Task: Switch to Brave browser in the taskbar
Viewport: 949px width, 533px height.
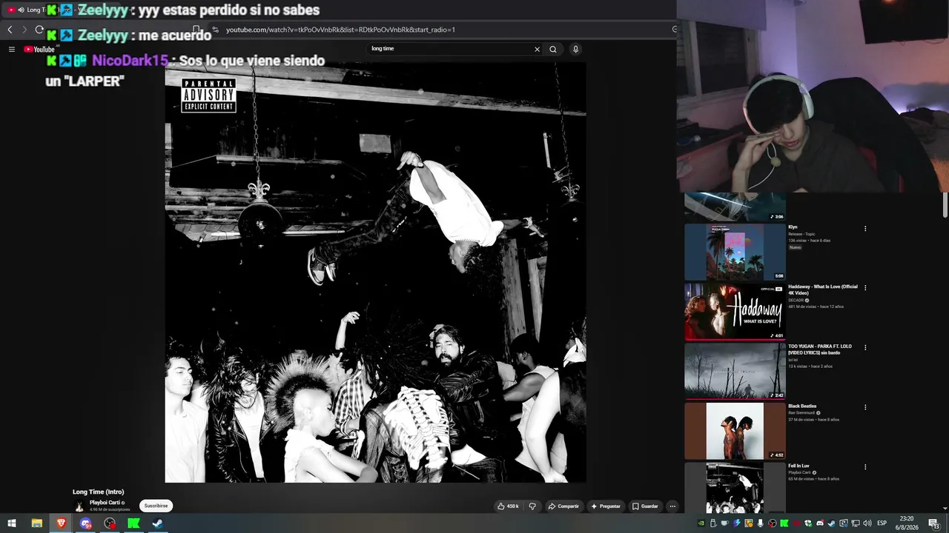Action: tap(61, 523)
